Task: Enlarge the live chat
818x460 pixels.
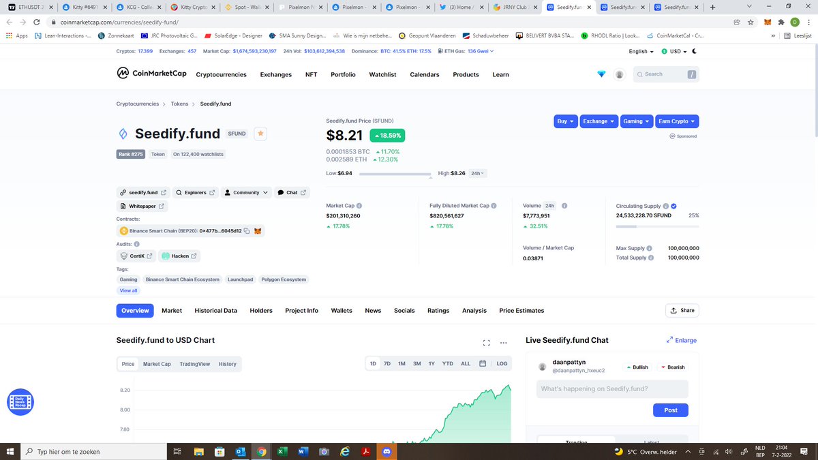Action: coord(681,340)
